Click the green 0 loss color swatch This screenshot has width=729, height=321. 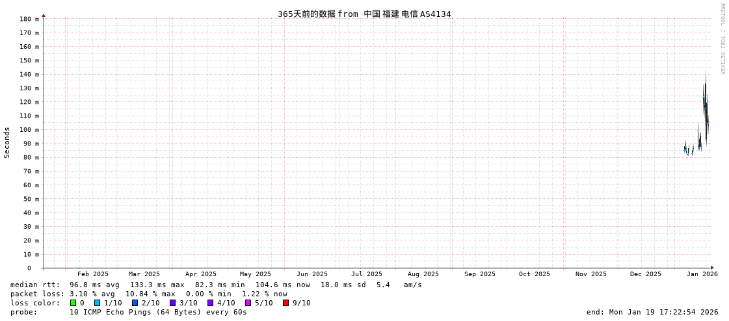click(73, 303)
